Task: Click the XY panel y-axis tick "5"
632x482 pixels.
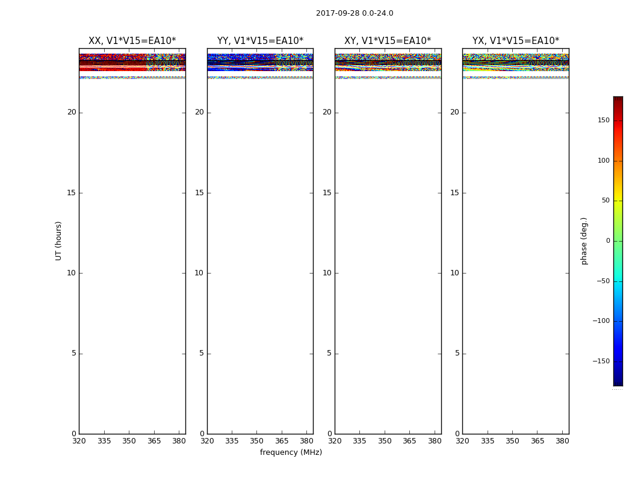Action: 329,353
